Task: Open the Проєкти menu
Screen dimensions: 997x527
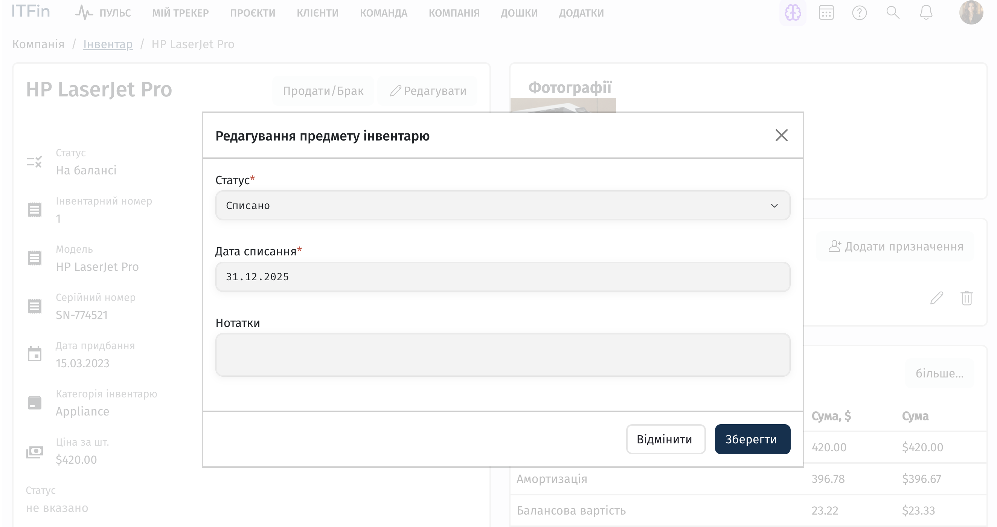Action: [252, 13]
